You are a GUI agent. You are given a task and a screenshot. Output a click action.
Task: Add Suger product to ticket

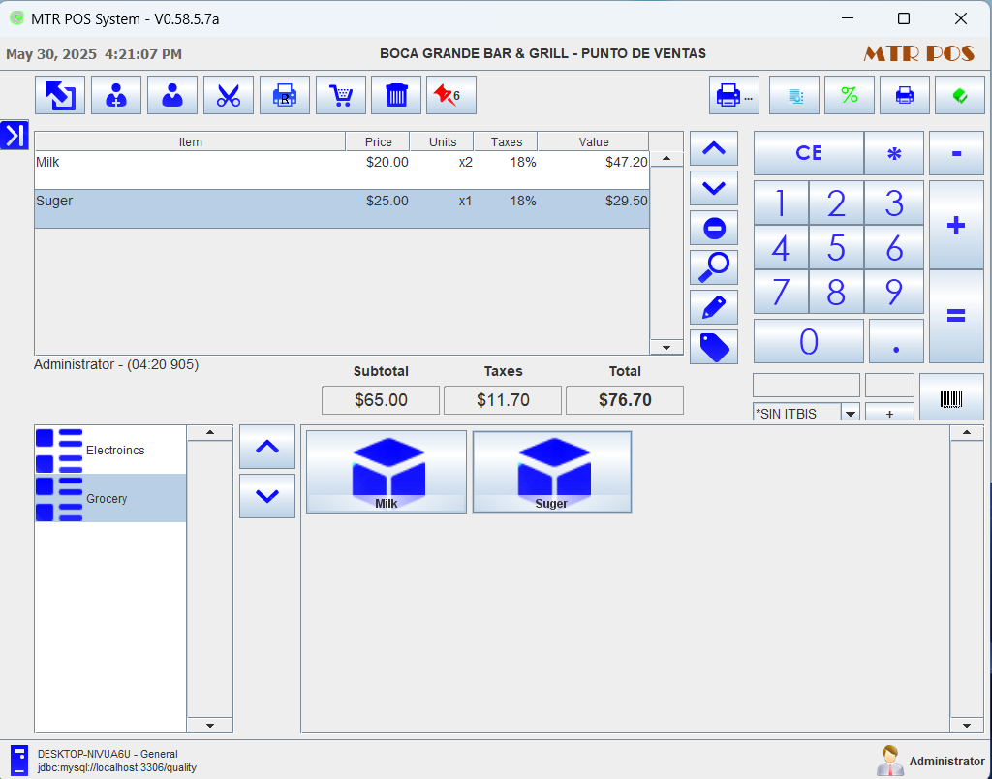coord(551,472)
